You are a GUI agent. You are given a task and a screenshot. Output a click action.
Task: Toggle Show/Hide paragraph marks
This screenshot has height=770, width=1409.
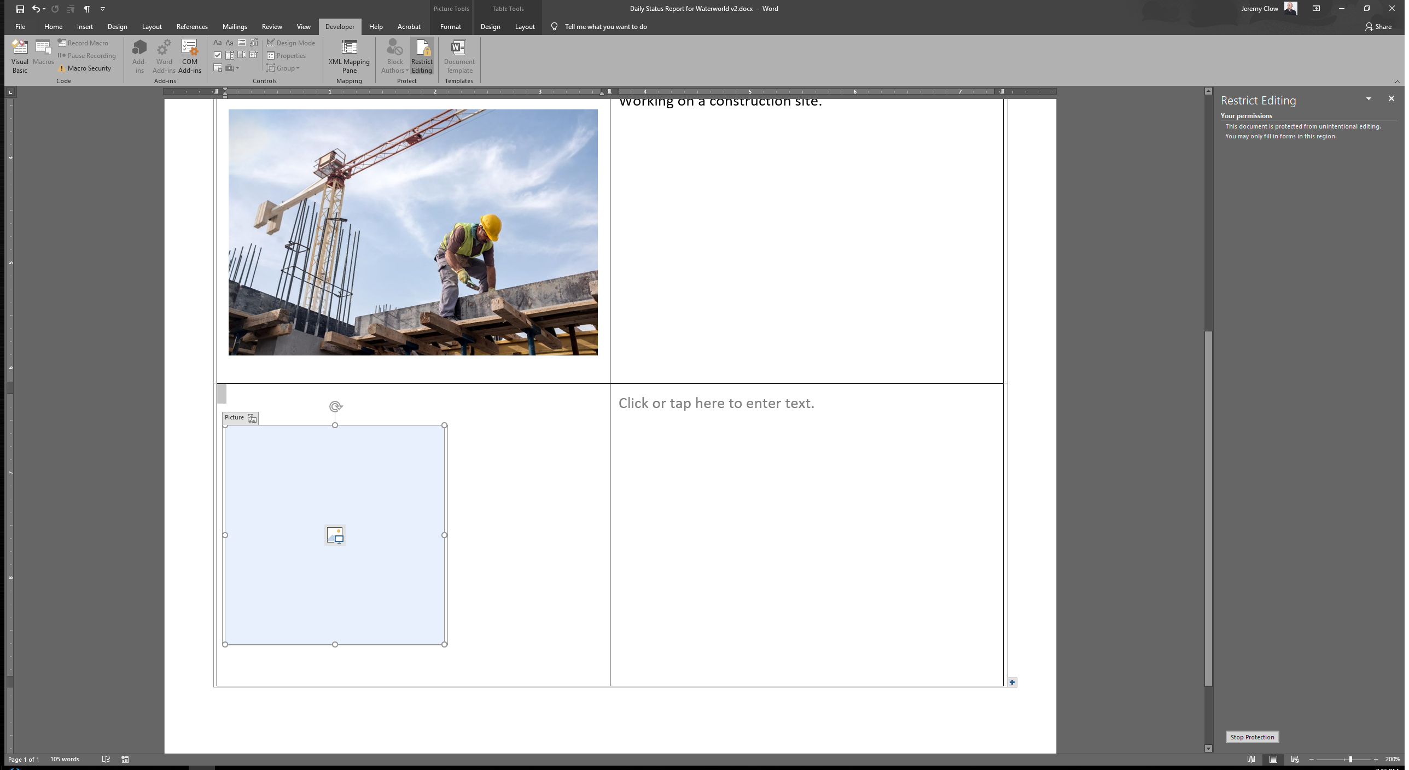pyautogui.click(x=86, y=9)
